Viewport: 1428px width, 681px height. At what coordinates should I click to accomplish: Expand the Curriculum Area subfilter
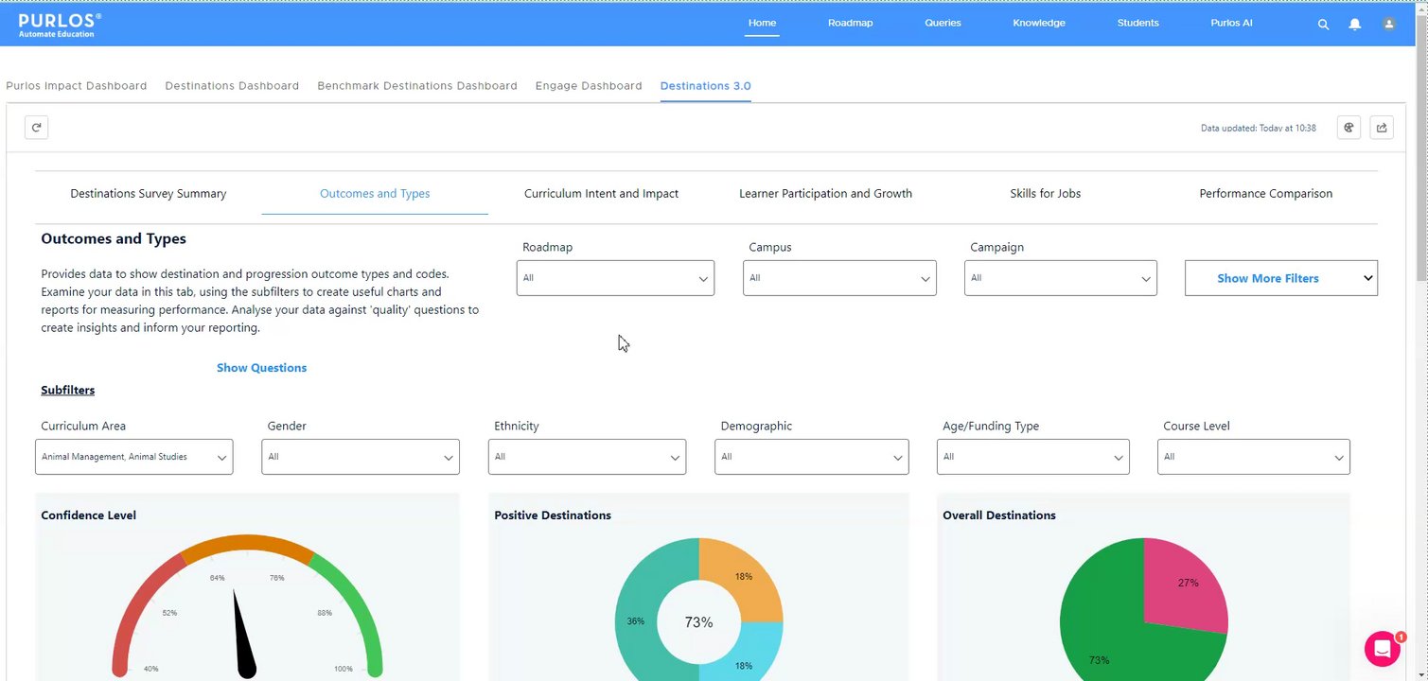click(x=133, y=457)
